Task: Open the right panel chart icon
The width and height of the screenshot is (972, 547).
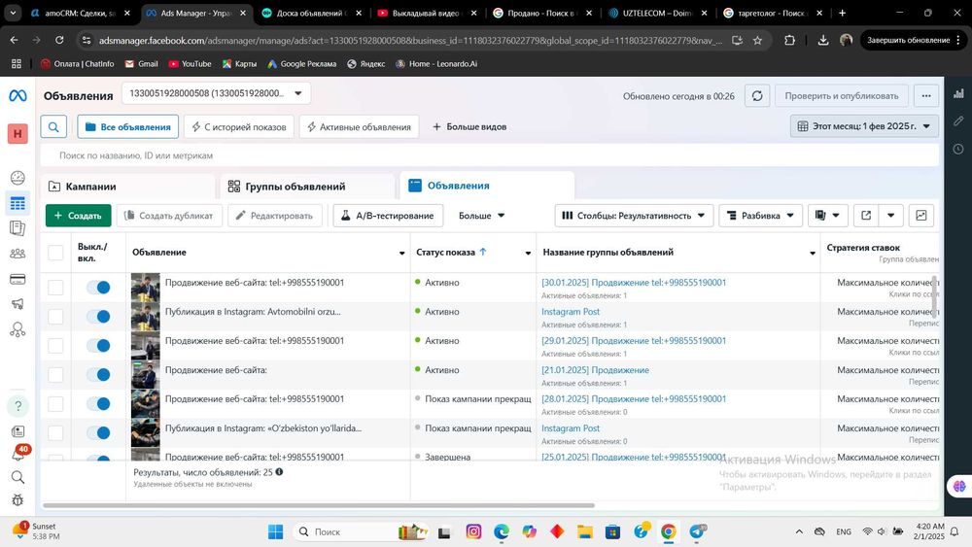Action: click(x=959, y=93)
